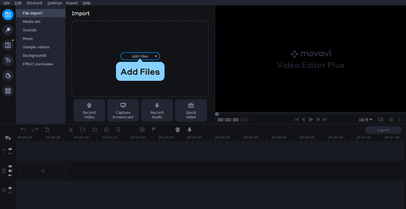Toggle video track visibility eye

coord(10,166)
